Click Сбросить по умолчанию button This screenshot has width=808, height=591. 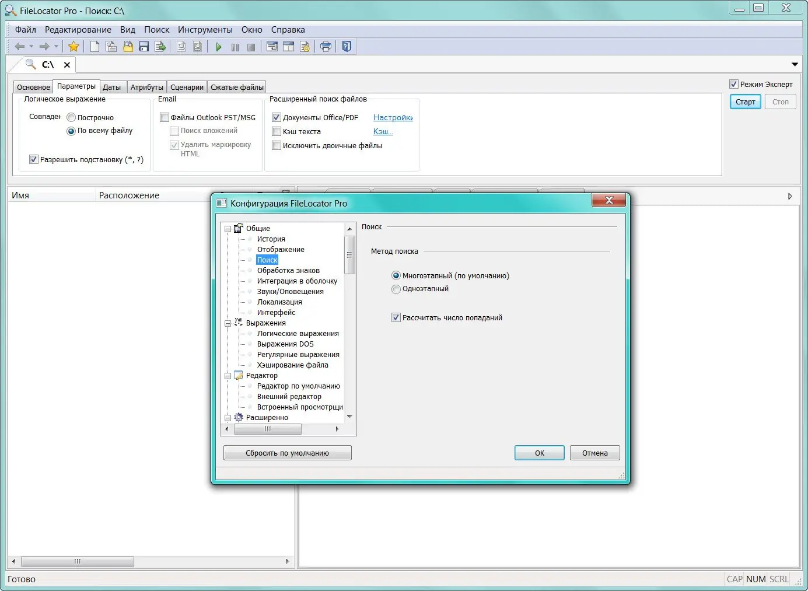(287, 453)
